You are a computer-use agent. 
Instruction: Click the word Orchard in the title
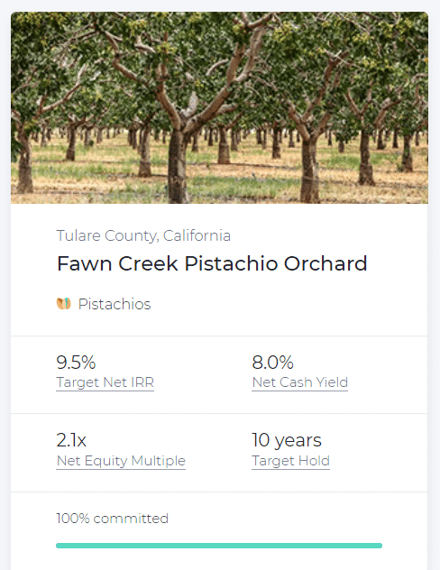coord(325,263)
